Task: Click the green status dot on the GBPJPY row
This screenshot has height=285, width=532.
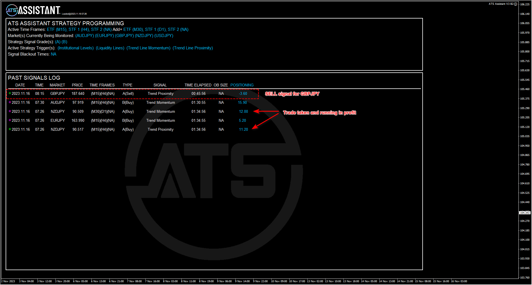Action: (x=10, y=93)
